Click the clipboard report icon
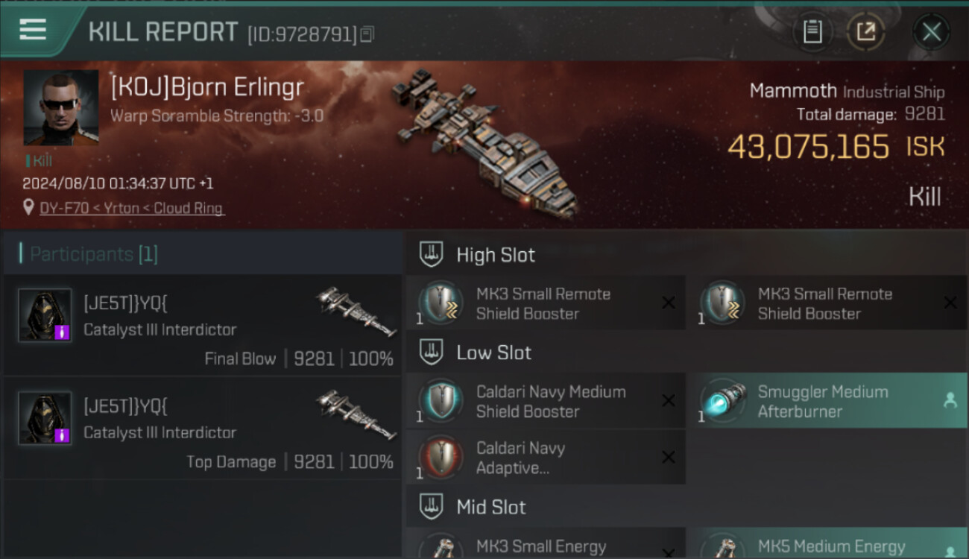Screen dimensions: 969x559 point(812,31)
